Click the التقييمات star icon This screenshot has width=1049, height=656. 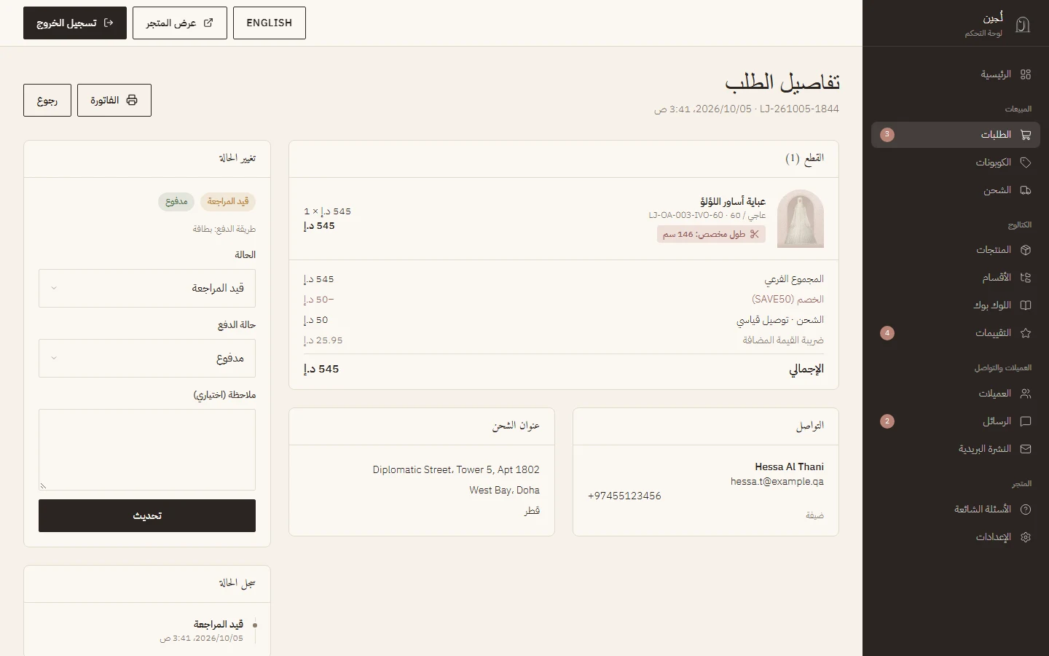tap(1026, 333)
